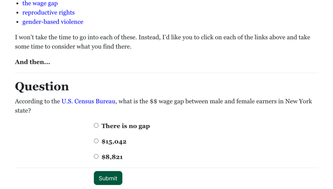Select the "There is no gap" radio button
The image size is (333, 189).
[x=96, y=126]
